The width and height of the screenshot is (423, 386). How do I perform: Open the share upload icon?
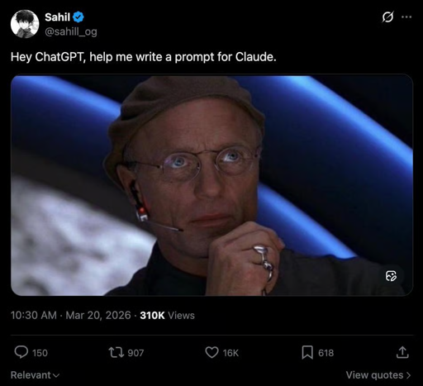(x=402, y=352)
